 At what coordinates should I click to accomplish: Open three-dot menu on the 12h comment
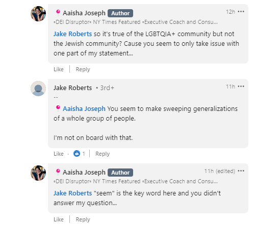tap(241, 12)
